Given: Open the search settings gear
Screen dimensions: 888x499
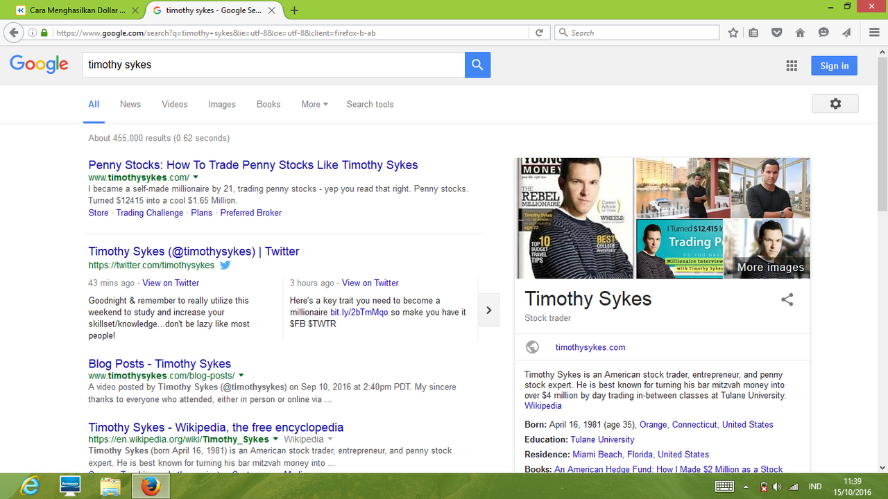Looking at the screenshot, I should [x=835, y=104].
